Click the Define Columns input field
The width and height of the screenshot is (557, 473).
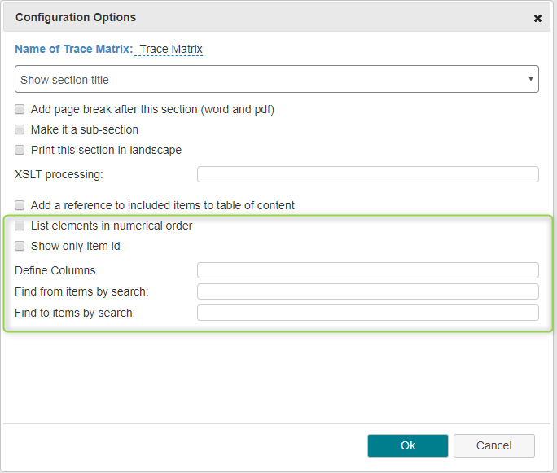(368, 270)
